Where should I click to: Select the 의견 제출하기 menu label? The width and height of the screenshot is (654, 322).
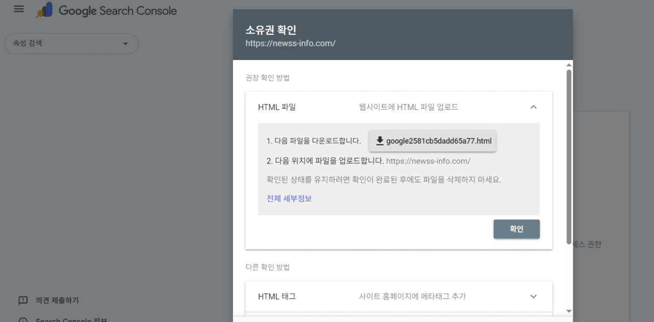[x=57, y=300]
